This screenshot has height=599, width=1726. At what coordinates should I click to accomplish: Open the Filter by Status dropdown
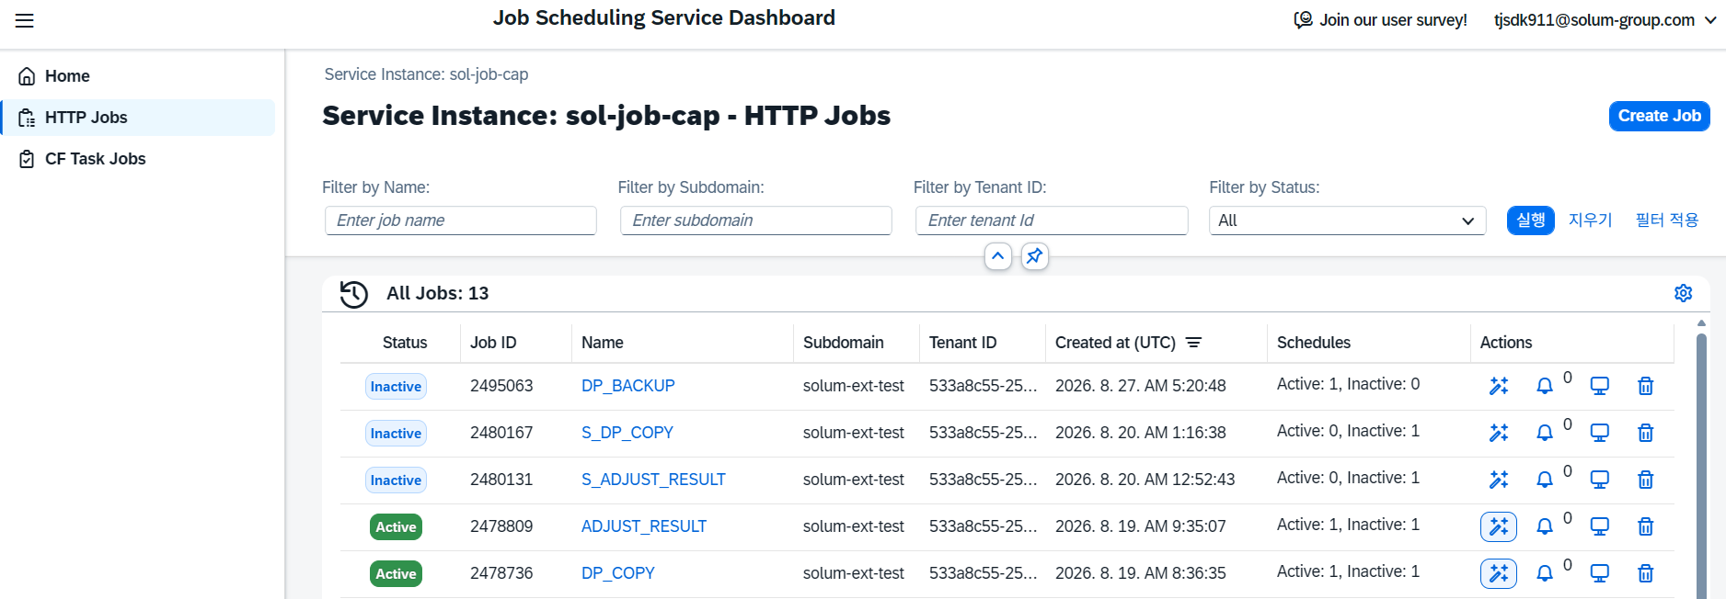click(1347, 220)
